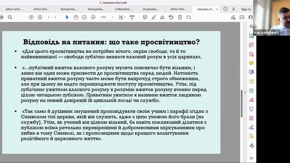Viewport: 290px width, 163px height.
Task: Open the red Redact pen tool in right pane
Action: coord(251,100)
